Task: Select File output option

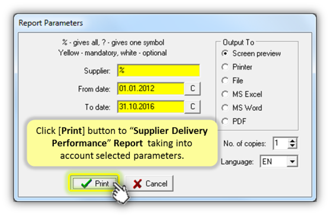Action: tap(225, 81)
